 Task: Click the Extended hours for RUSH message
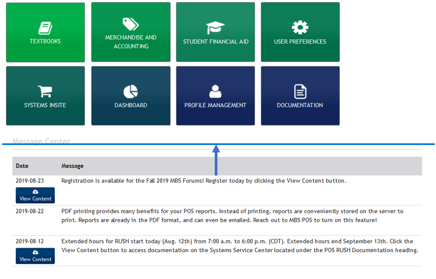[x=239, y=245]
